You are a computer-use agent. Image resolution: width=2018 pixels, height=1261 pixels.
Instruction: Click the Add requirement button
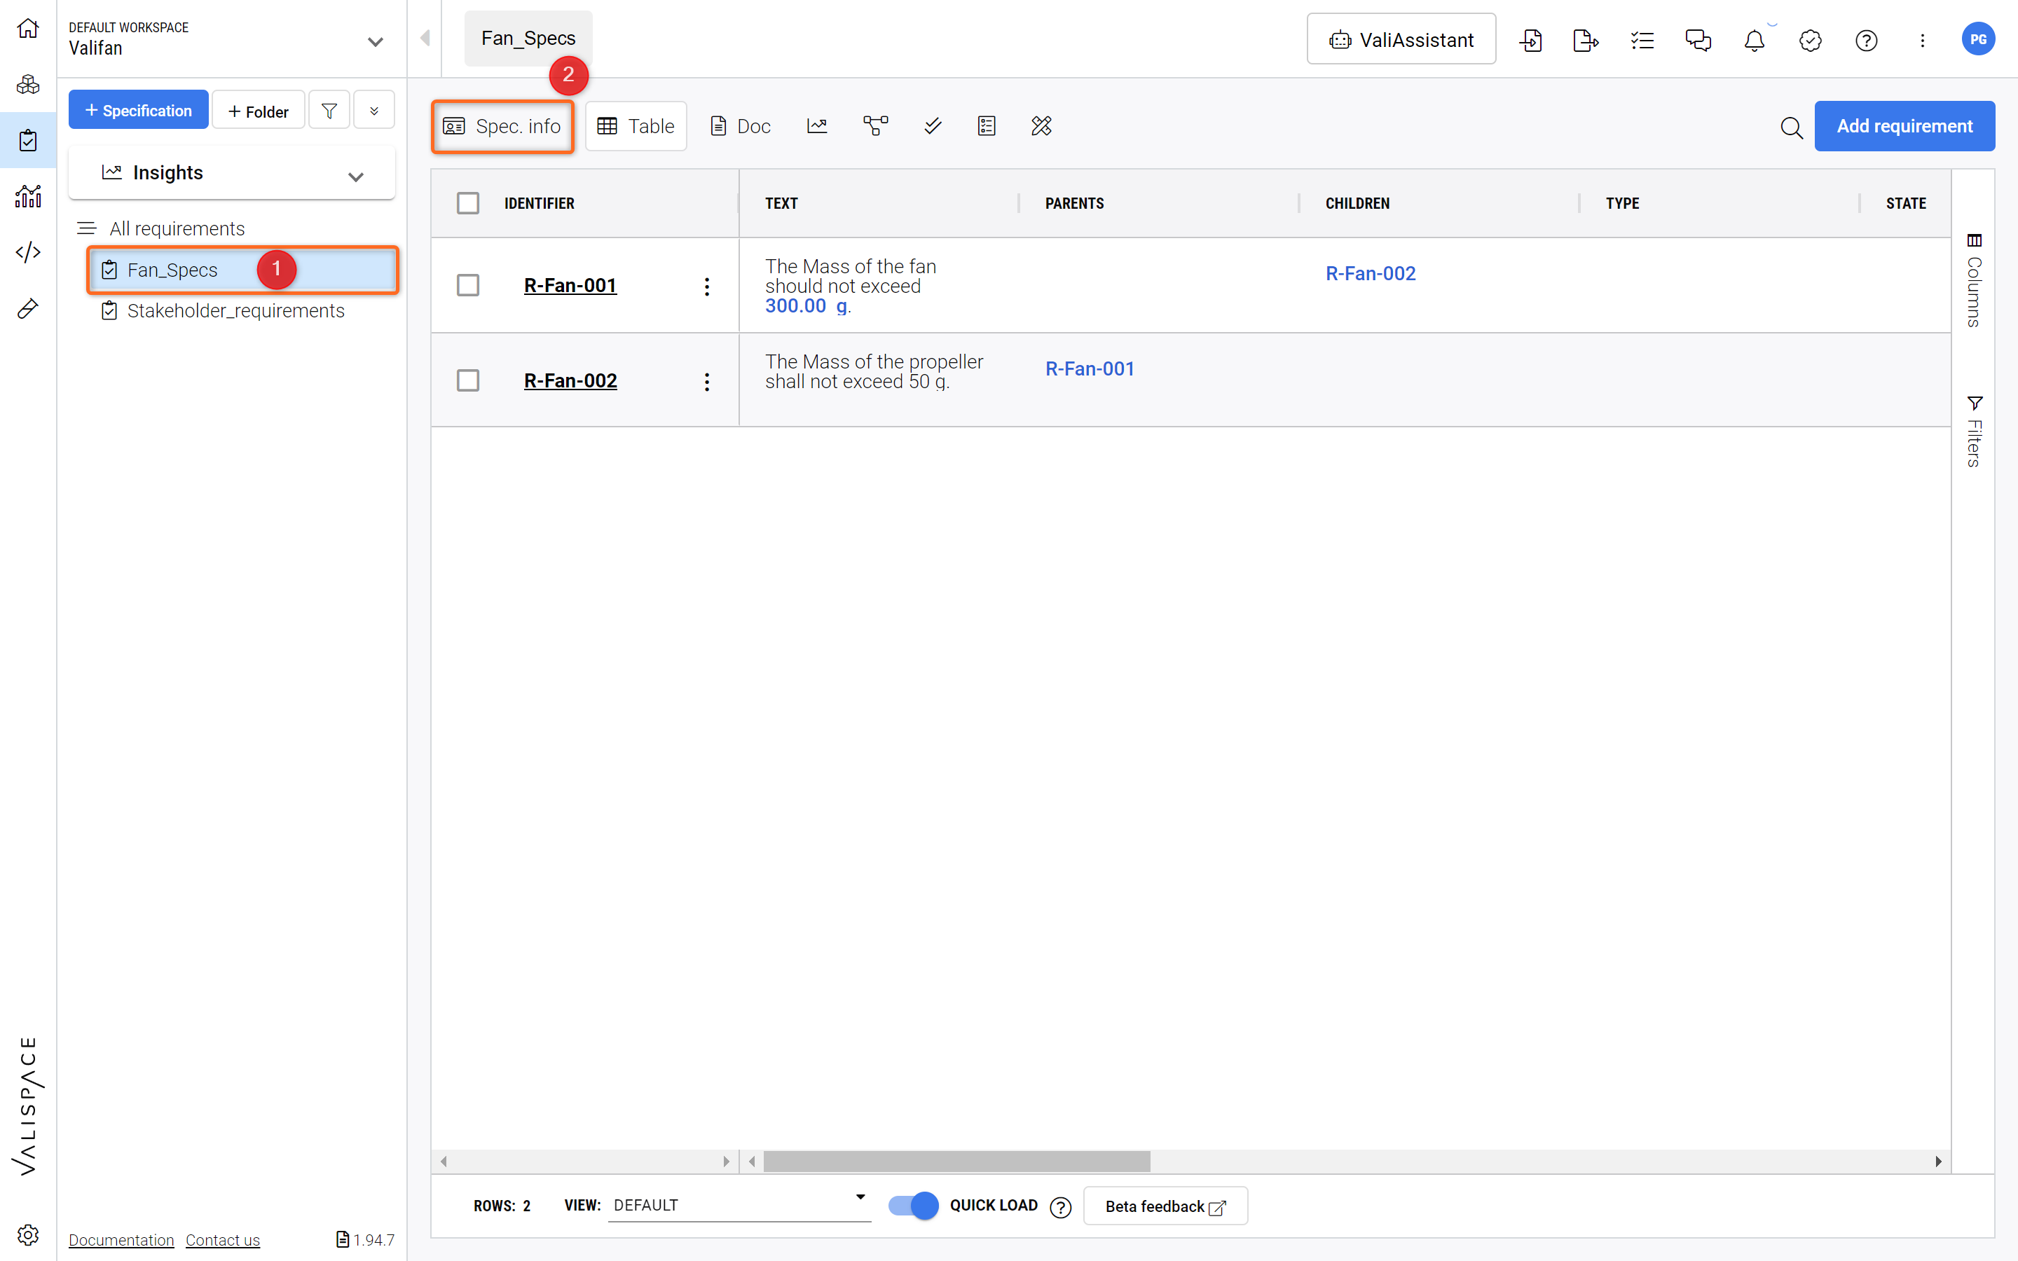1904,126
